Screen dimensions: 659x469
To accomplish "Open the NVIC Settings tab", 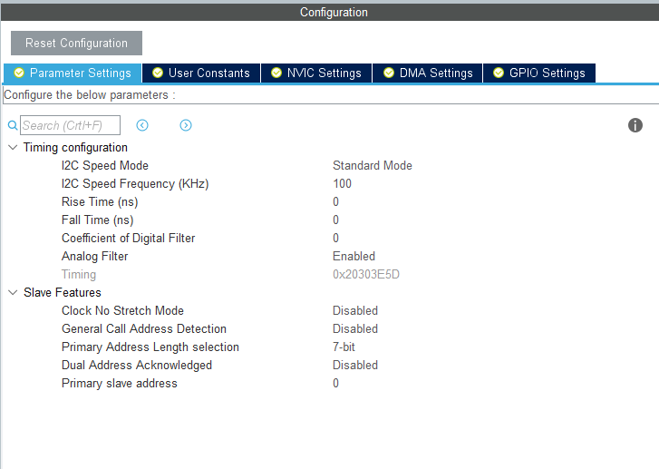I will pyautogui.click(x=316, y=73).
